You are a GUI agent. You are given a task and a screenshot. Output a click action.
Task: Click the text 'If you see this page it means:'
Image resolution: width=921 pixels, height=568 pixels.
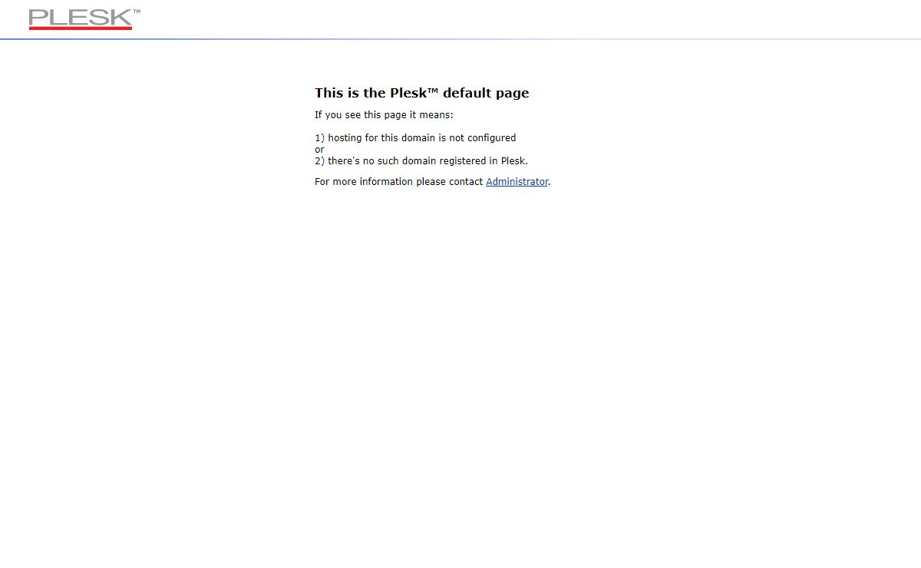(x=384, y=115)
